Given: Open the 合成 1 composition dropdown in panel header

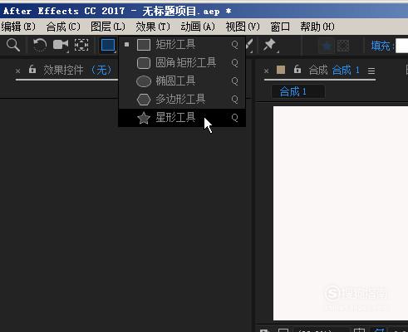Looking at the screenshot, I should [346, 70].
